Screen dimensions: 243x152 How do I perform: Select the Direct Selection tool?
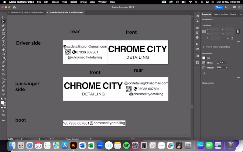click(x=3, y=22)
